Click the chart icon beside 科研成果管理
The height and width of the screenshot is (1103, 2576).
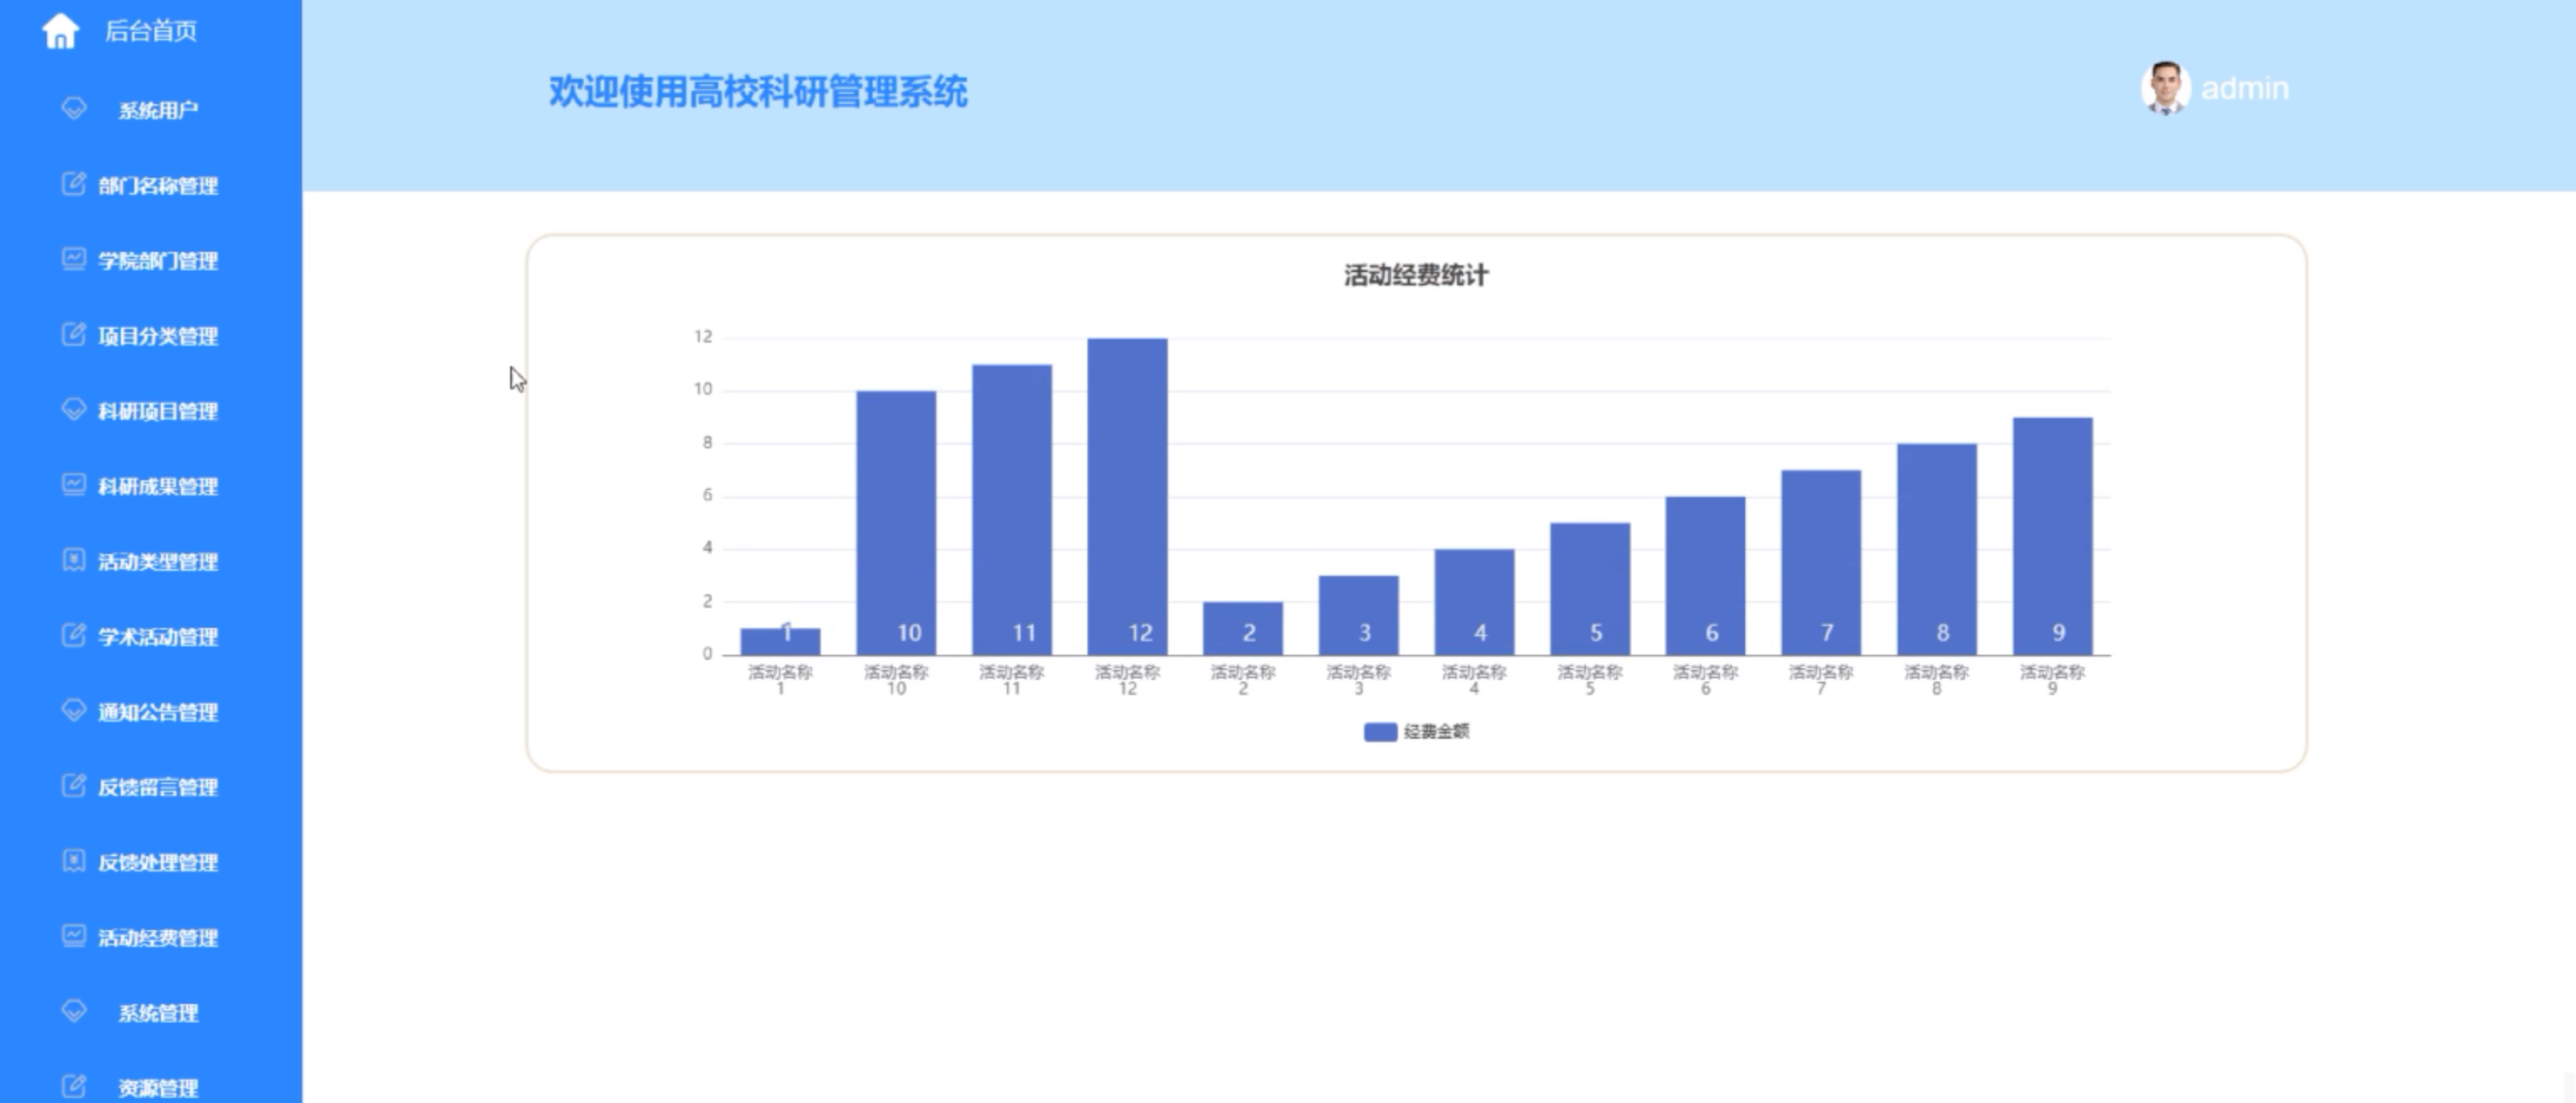tap(74, 484)
